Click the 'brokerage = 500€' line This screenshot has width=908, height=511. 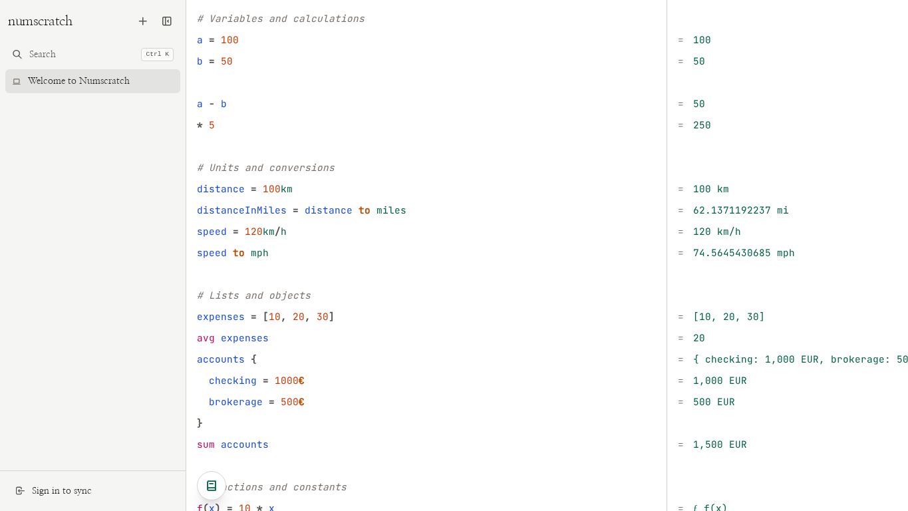tap(257, 402)
